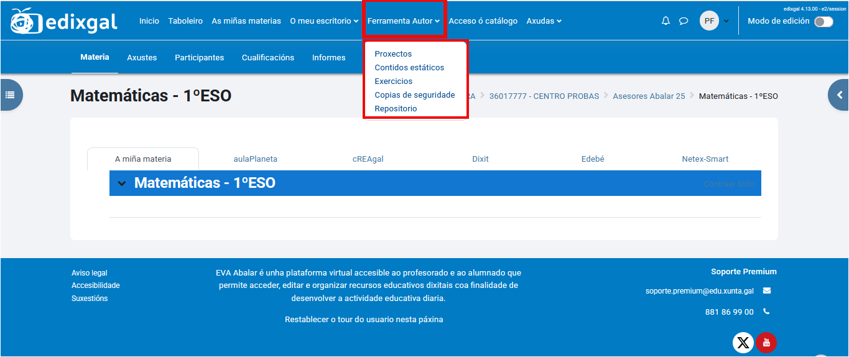Select Proxectos from Ferramenta Autor menu
This screenshot has height=357, width=849.
tap(393, 54)
